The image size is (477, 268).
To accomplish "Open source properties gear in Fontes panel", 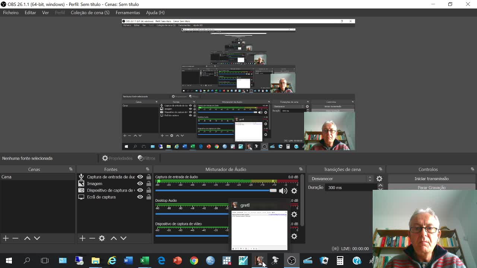I will (x=102, y=238).
